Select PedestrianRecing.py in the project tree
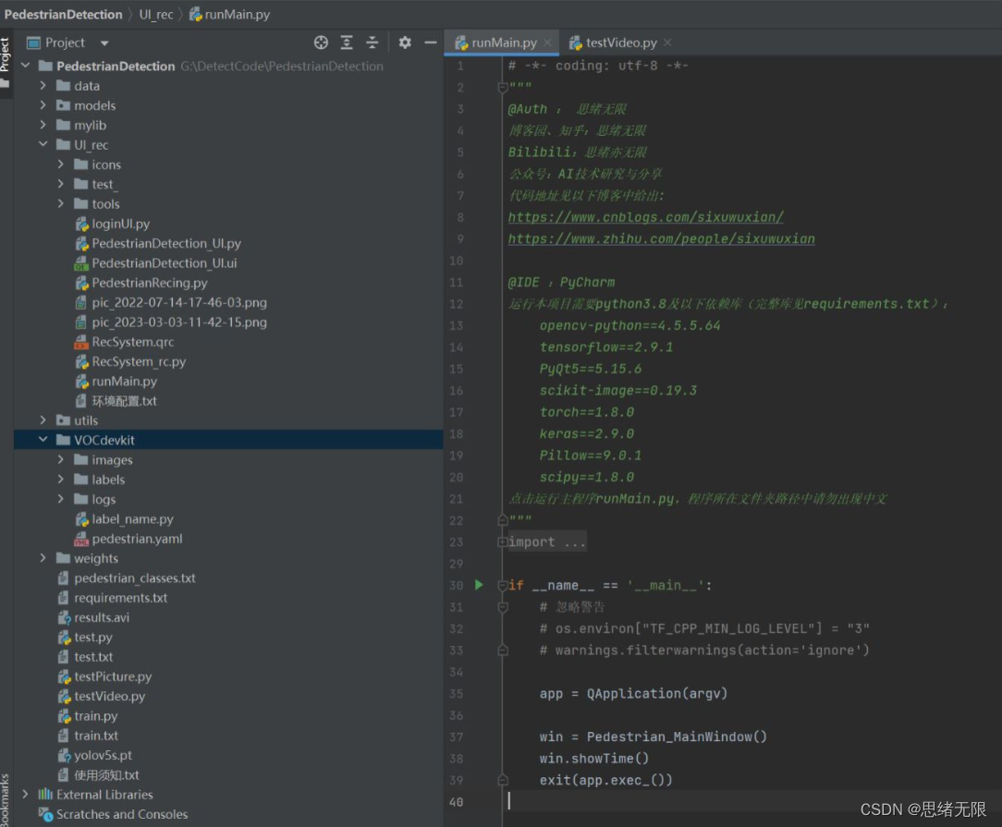 tap(150, 283)
